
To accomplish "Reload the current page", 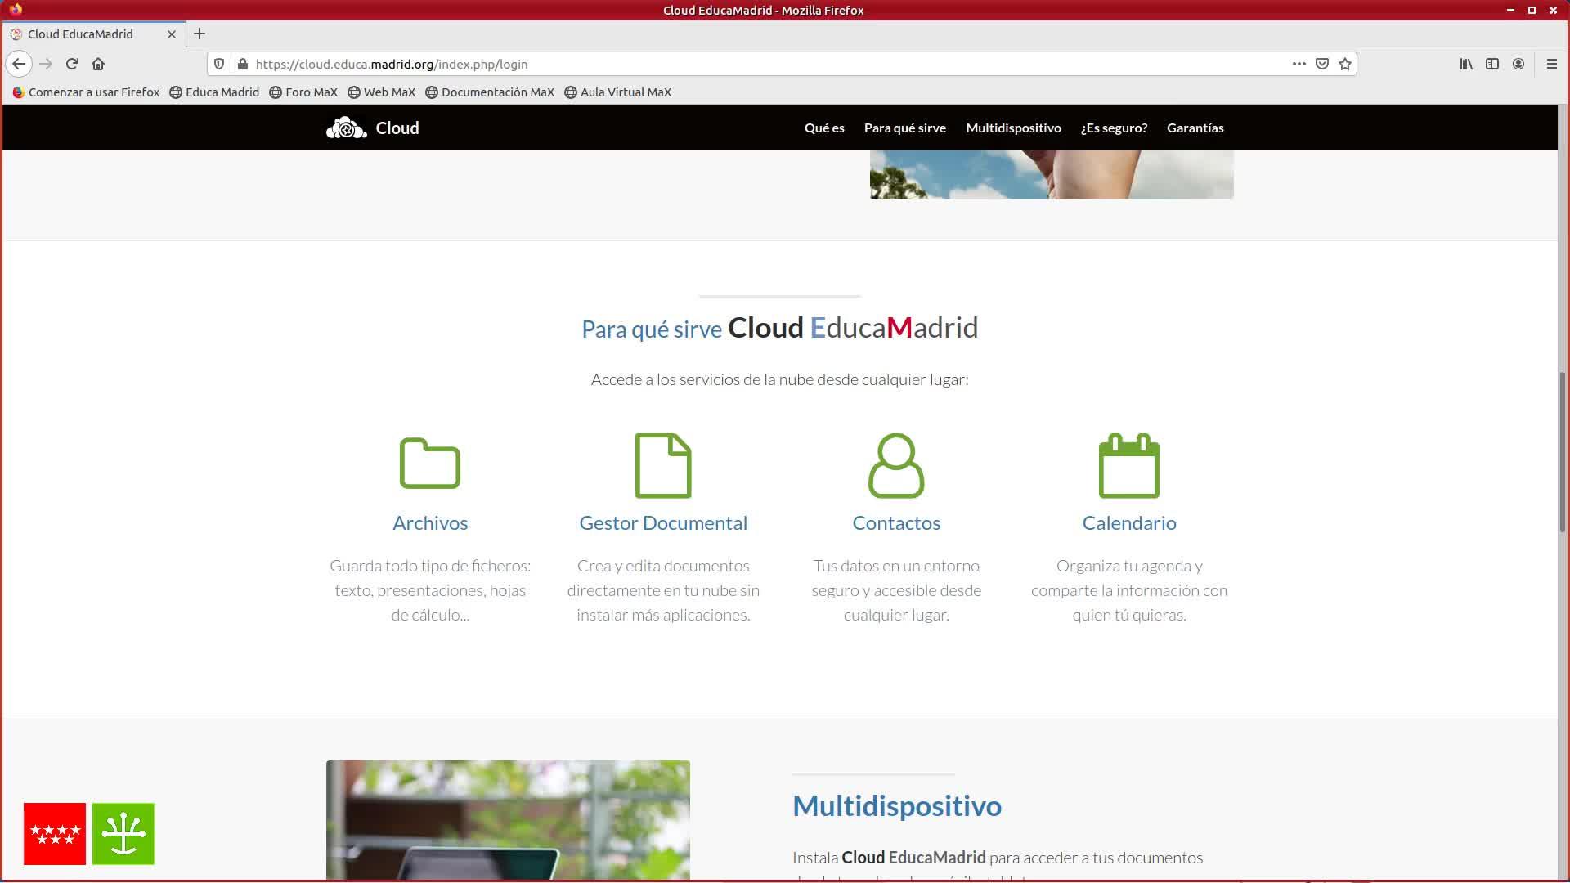I will [x=72, y=64].
